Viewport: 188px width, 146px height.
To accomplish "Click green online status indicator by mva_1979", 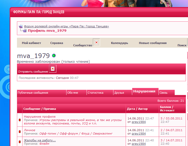I will point(54,55).
